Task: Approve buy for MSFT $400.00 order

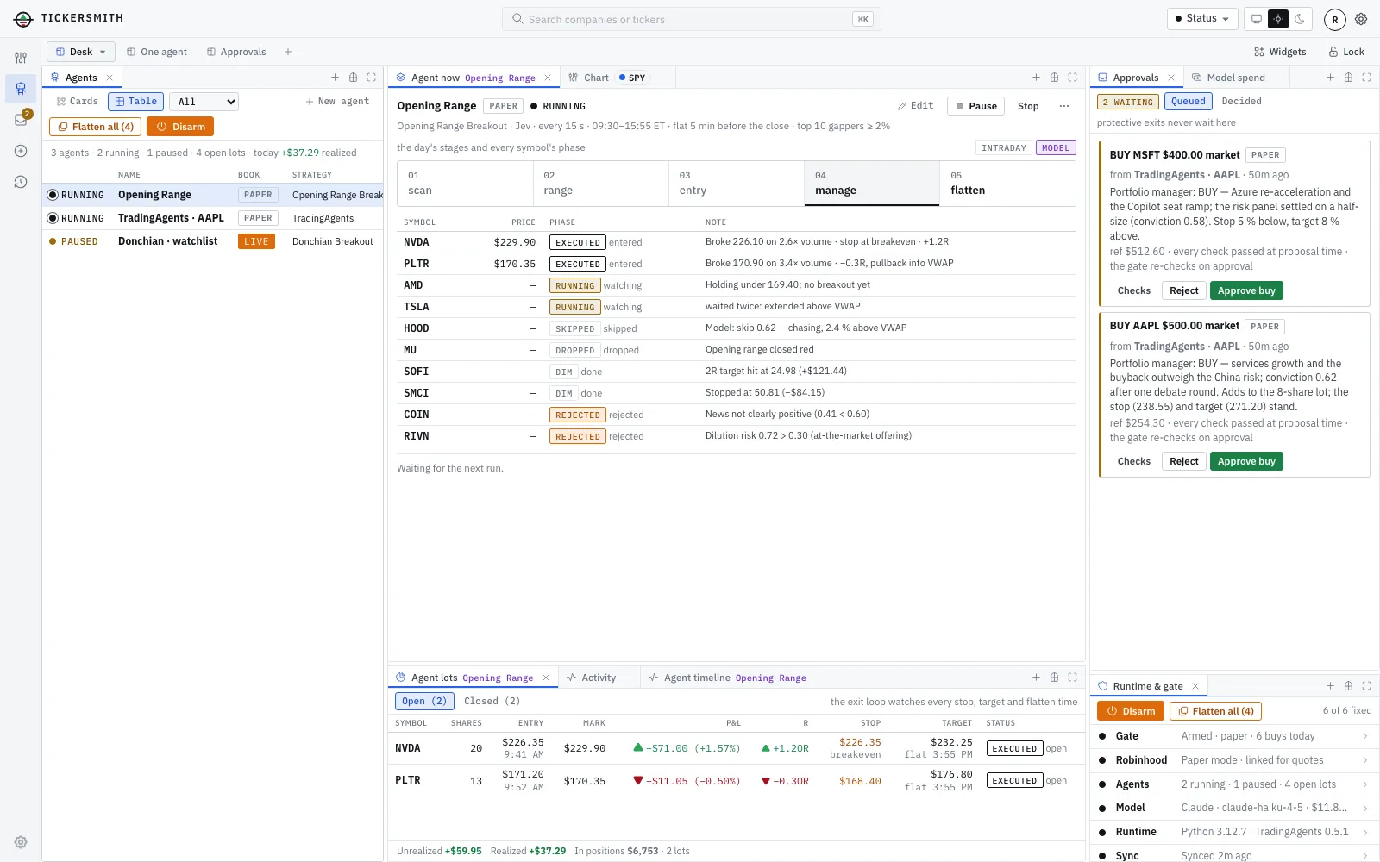Action: [1246, 290]
